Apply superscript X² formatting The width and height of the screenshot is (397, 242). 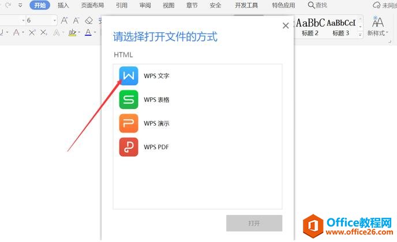click(32, 32)
